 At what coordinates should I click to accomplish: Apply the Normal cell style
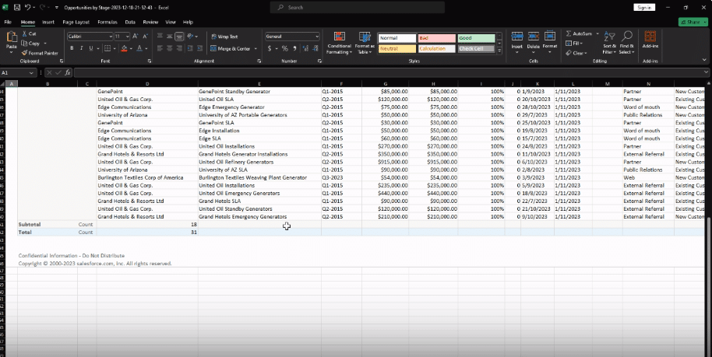397,38
